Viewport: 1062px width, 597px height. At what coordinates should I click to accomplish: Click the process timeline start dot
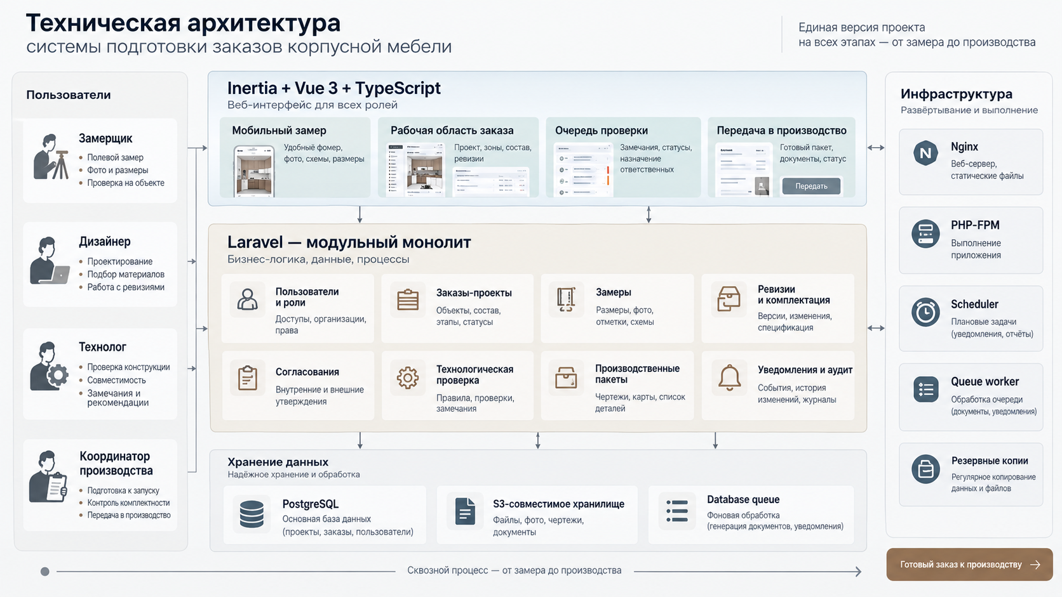coord(44,572)
